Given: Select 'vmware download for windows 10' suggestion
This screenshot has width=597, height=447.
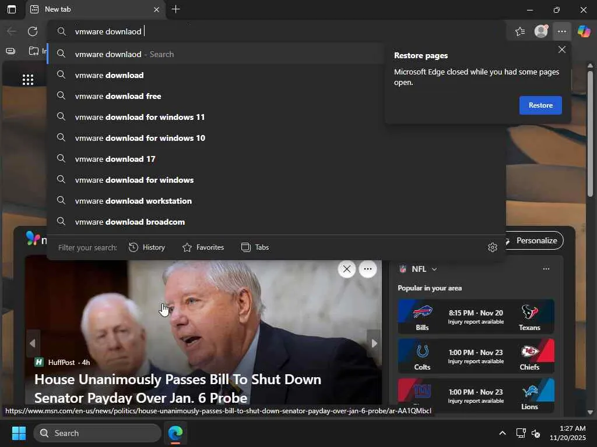Looking at the screenshot, I should pos(276,137).
